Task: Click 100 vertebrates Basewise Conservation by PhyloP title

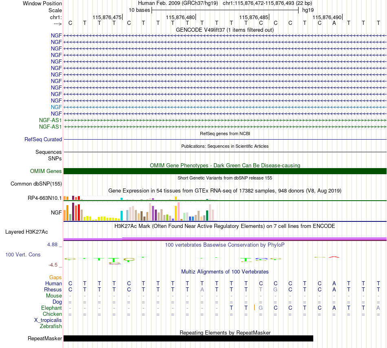Action: (225, 245)
